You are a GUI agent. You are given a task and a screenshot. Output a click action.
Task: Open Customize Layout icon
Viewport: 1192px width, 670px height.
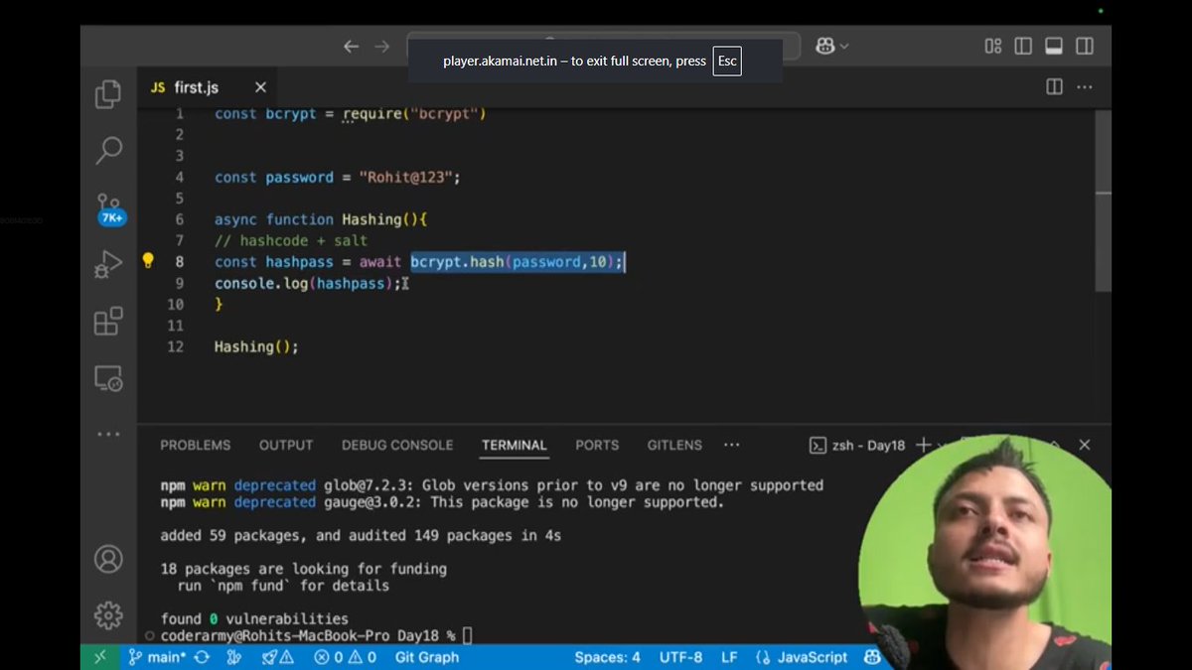click(x=993, y=47)
